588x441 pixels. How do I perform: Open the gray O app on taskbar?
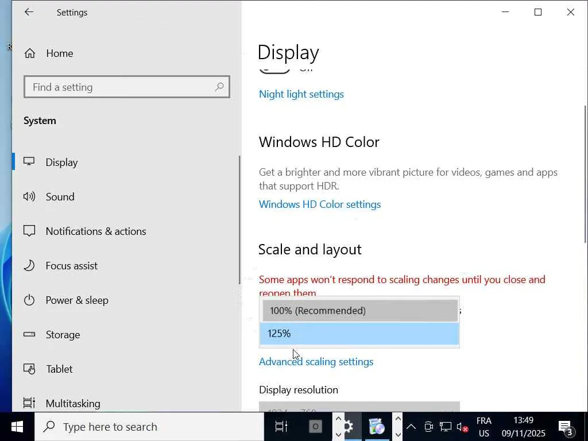[315, 427]
